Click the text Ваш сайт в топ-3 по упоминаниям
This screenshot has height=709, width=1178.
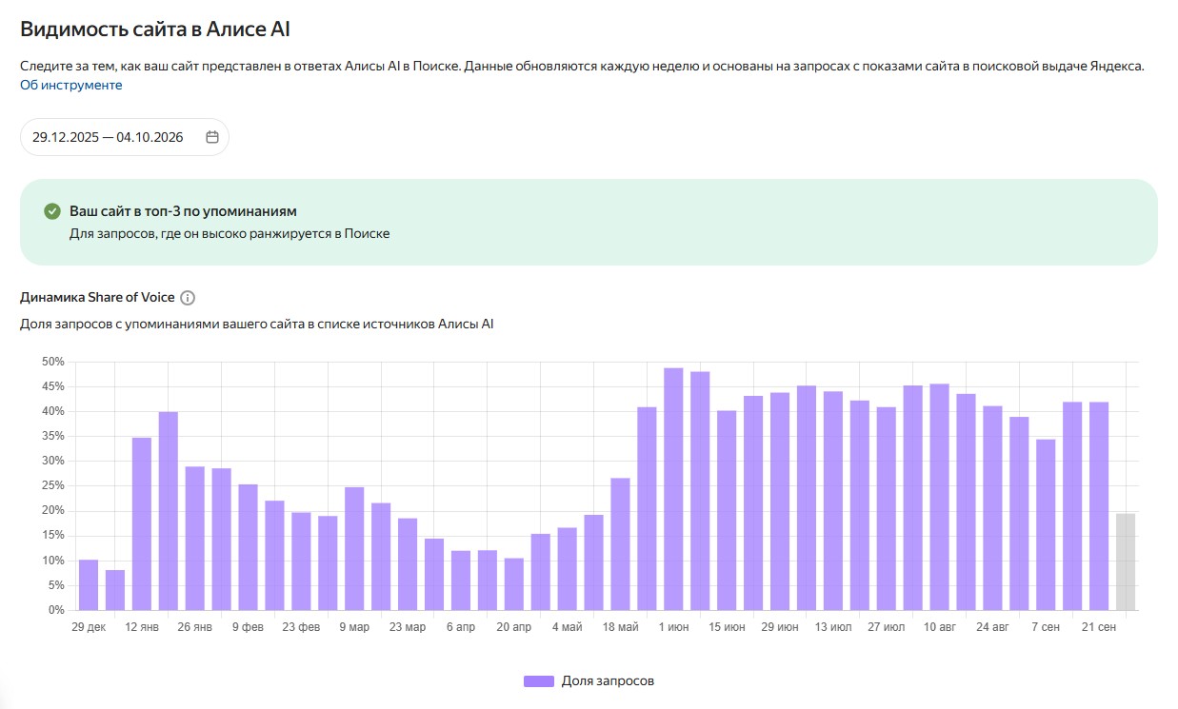point(183,211)
